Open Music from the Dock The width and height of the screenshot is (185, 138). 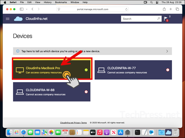100,132
